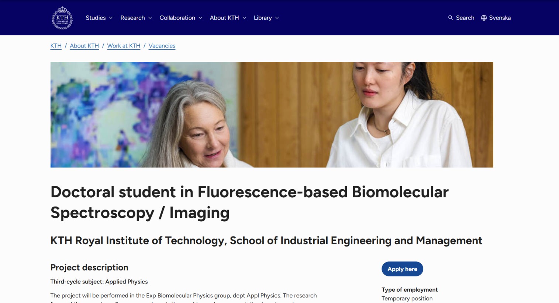Expand the About KTH dropdown chevron

[x=244, y=18]
